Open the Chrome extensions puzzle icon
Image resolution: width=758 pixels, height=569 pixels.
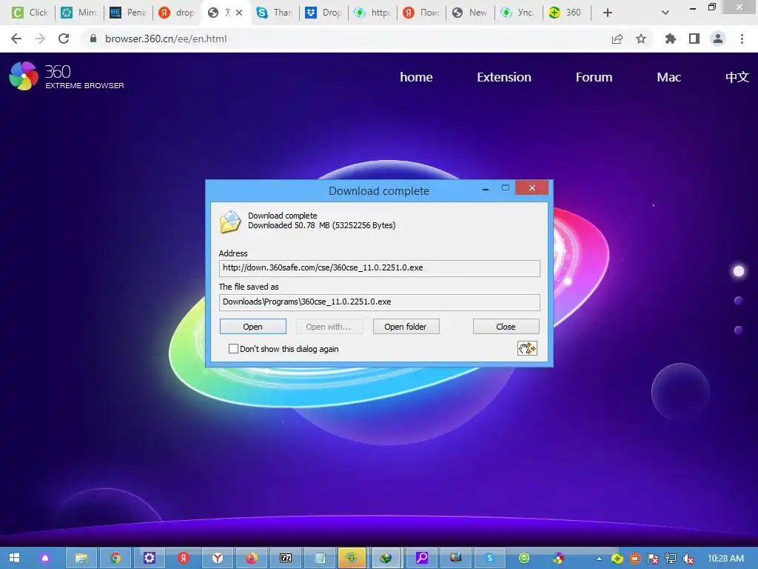click(x=670, y=39)
